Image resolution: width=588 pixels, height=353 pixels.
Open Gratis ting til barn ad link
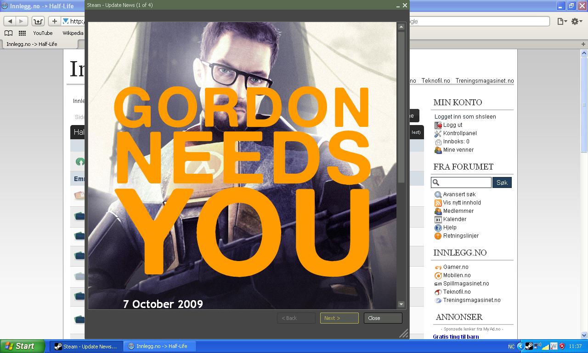[456, 337]
